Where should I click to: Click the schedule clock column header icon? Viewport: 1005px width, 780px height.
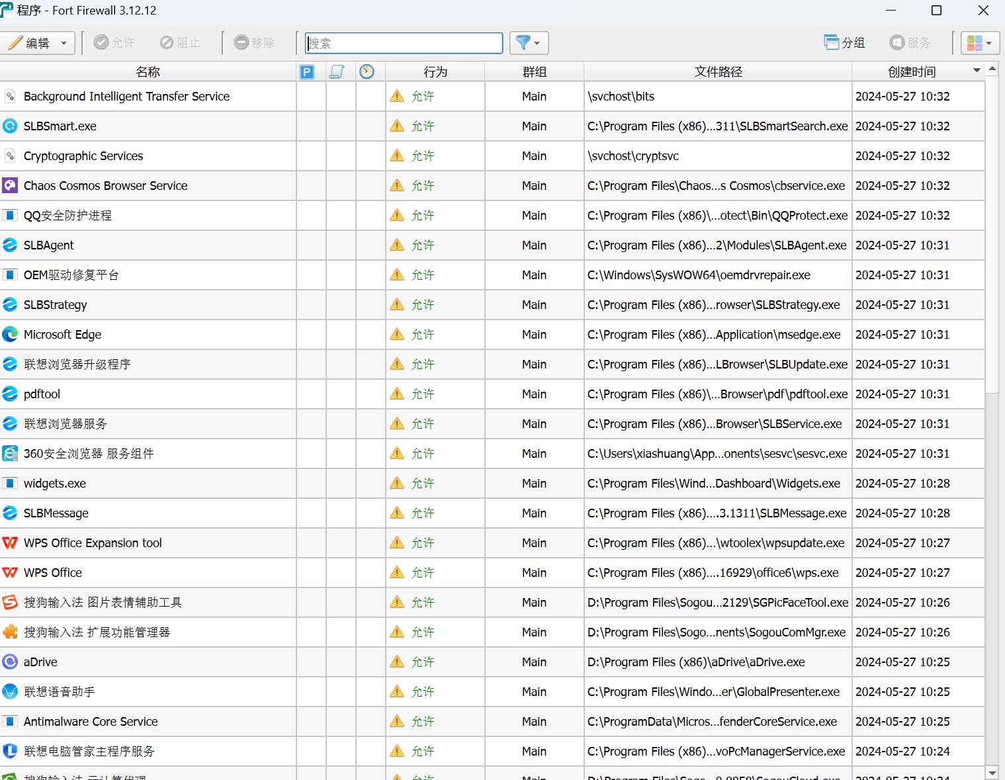click(x=367, y=71)
